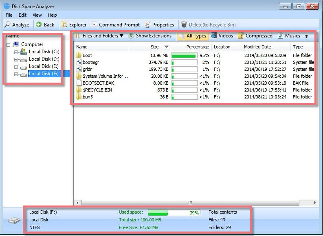This screenshot has height=236, width=323.
Task: Filter by Compressed file type
Action: (241, 36)
